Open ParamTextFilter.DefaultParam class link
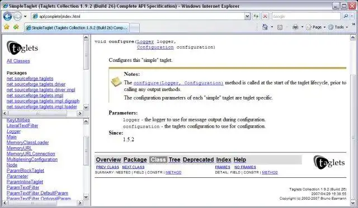 click(x=37, y=193)
